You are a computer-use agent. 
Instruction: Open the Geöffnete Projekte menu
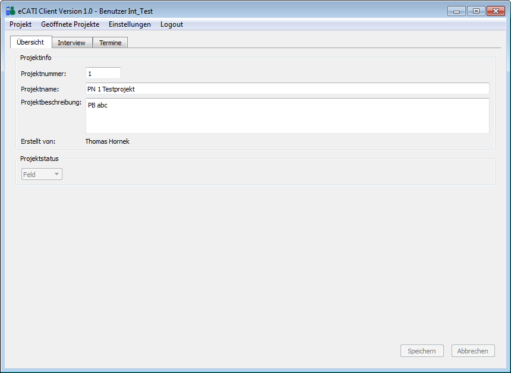click(70, 24)
